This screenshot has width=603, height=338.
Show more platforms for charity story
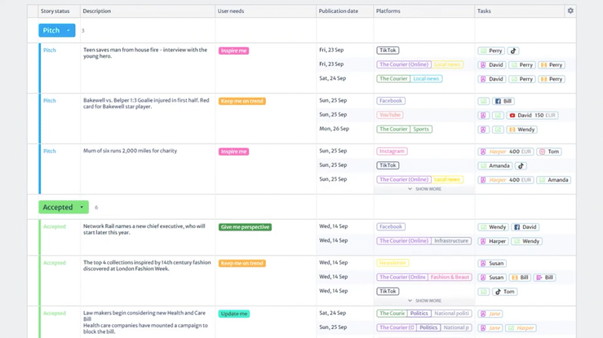point(424,189)
